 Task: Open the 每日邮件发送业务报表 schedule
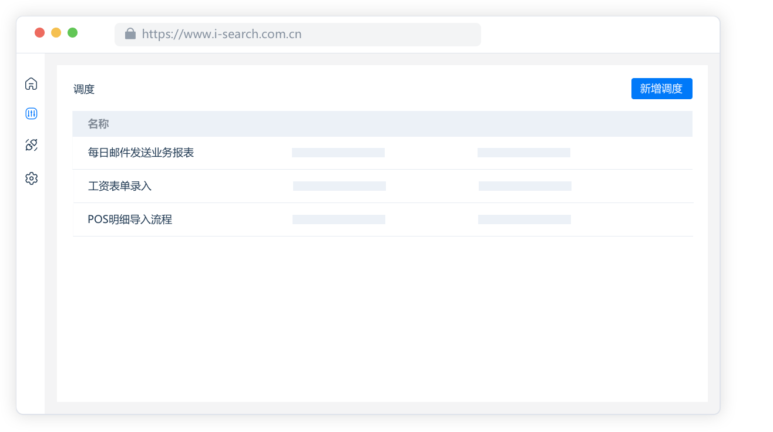(x=141, y=153)
